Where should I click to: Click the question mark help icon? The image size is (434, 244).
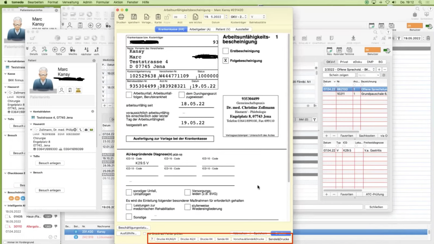(388, 32)
